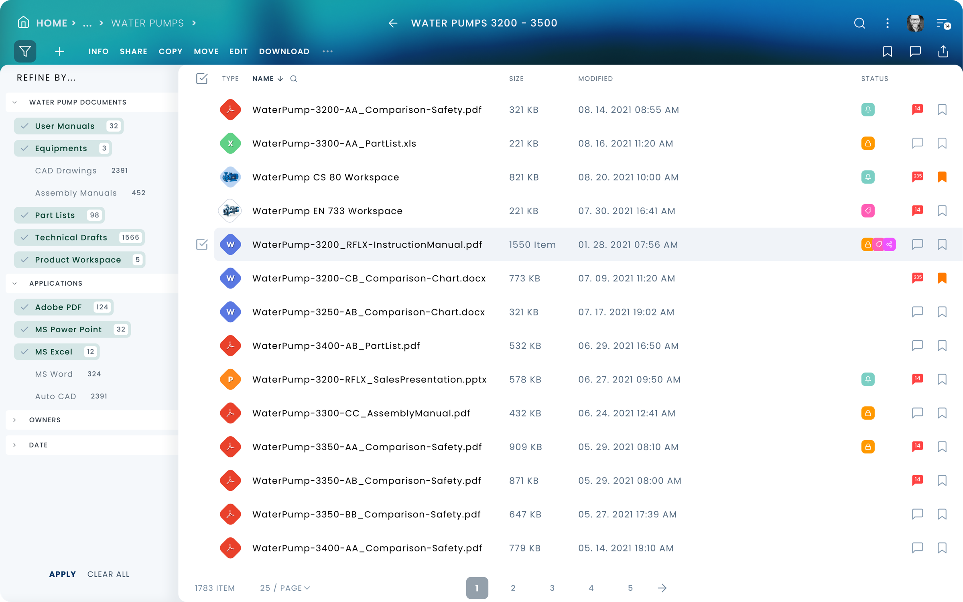The width and height of the screenshot is (963, 602).
Task: Click the filter funnel icon
Action: click(x=25, y=51)
